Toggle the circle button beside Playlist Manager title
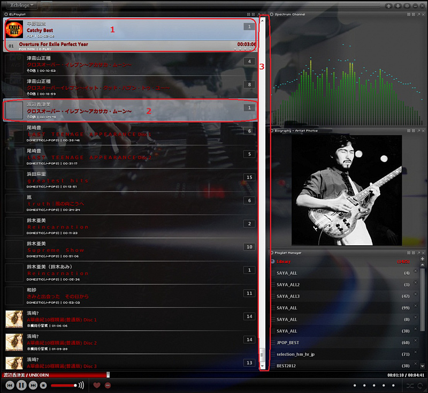This screenshot has width=428, height=393. pyautogui.click(x=272, y=253)
